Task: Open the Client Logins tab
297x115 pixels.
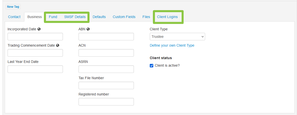Action: [x=167, y=17]
